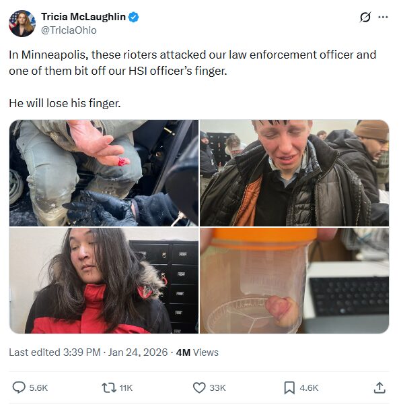Open the Tricia McLaughlin display name

point(83,17)
